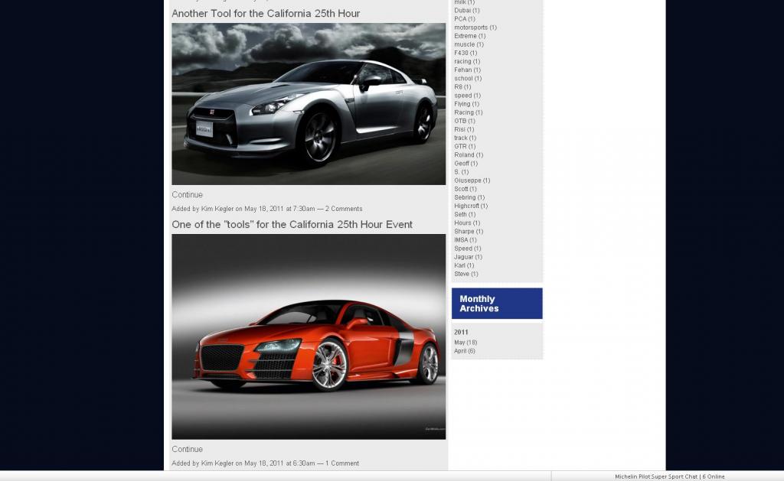Click Continue under the red Audi post

187,450
